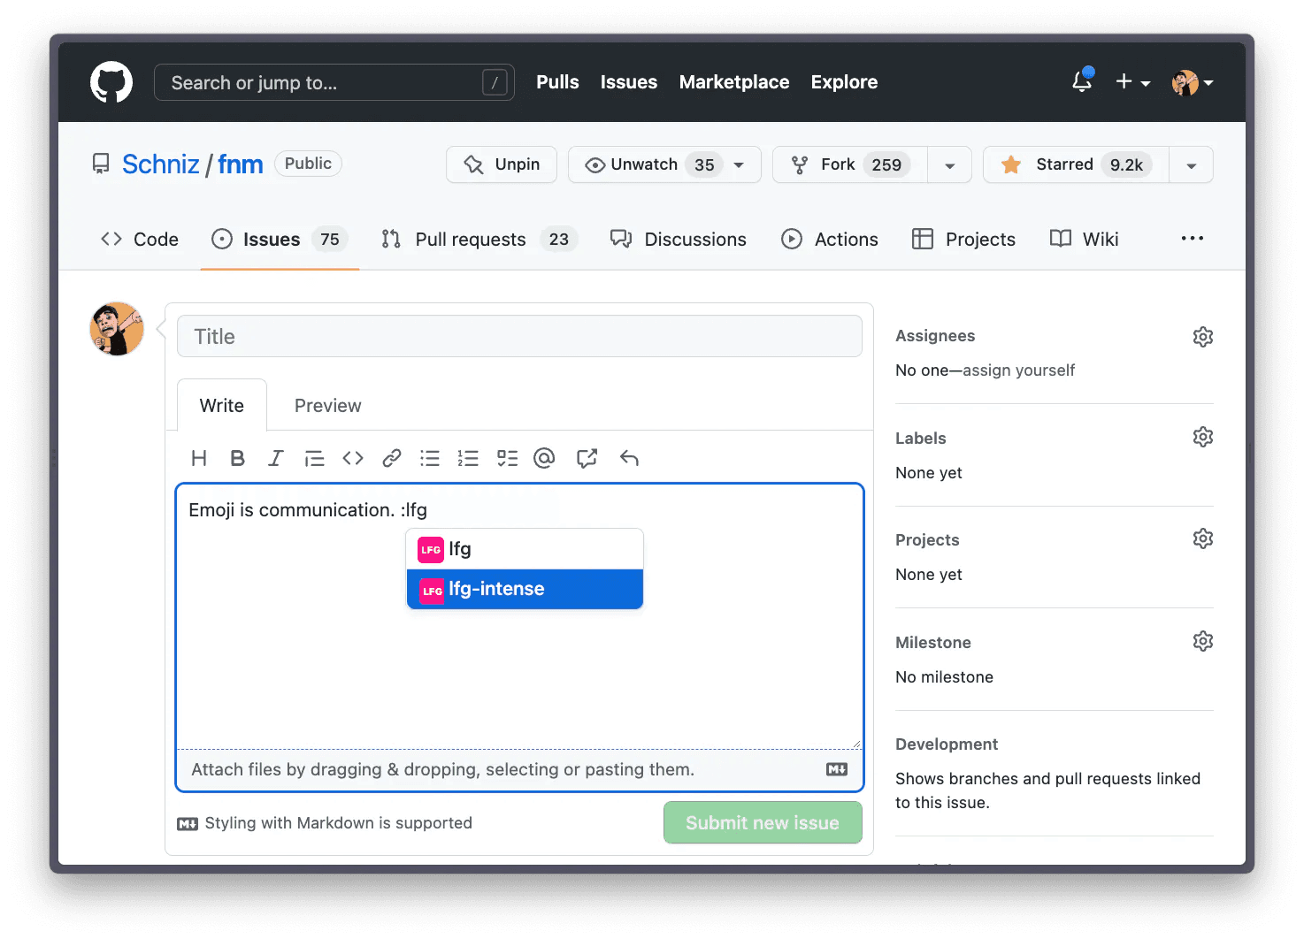The image size is (1304, 939).
Task: Expand the star lists dropdown arrow
Action: [1191, 165]
